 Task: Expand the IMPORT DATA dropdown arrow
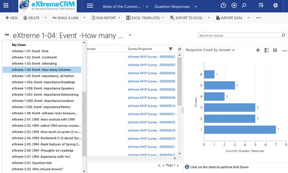248,18
